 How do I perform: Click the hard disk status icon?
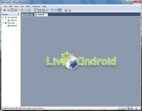(122, 108)
